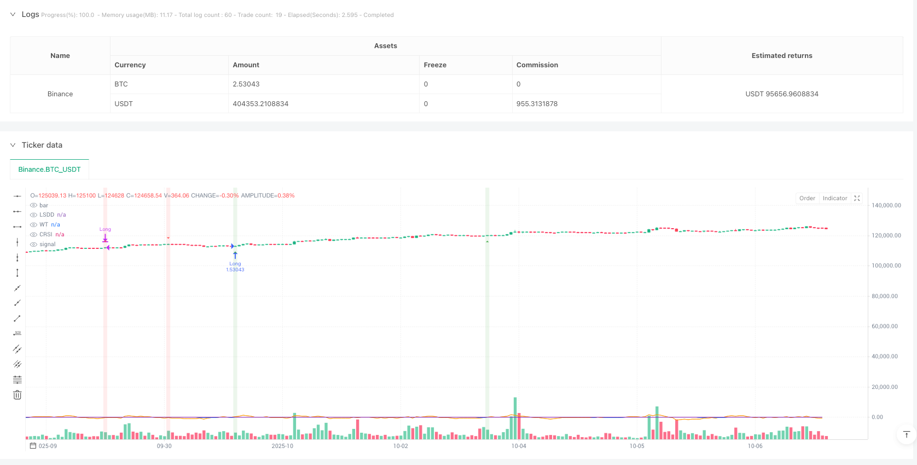Hide the signal series with its eye icon

(x=34, y=245)
